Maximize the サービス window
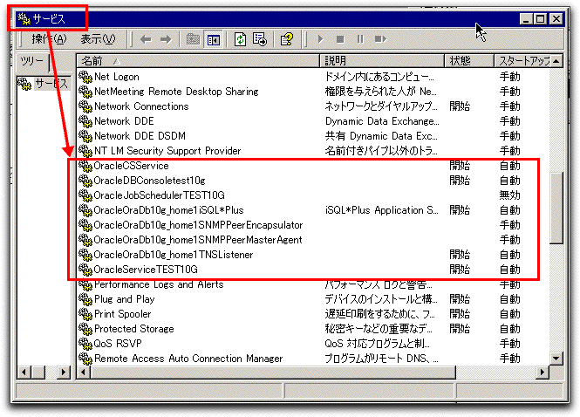This screenshot has width=580, height=417. click(x=541, y=18)
